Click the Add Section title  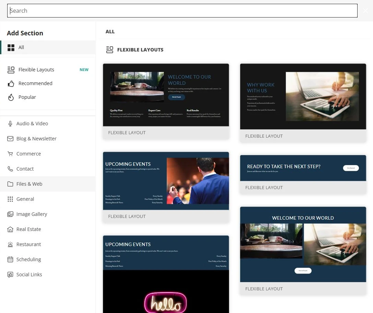pos(25,33)
